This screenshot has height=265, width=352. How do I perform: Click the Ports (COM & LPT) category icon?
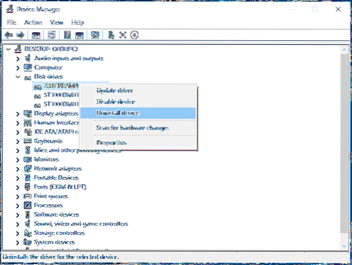(x=27, y=187)
